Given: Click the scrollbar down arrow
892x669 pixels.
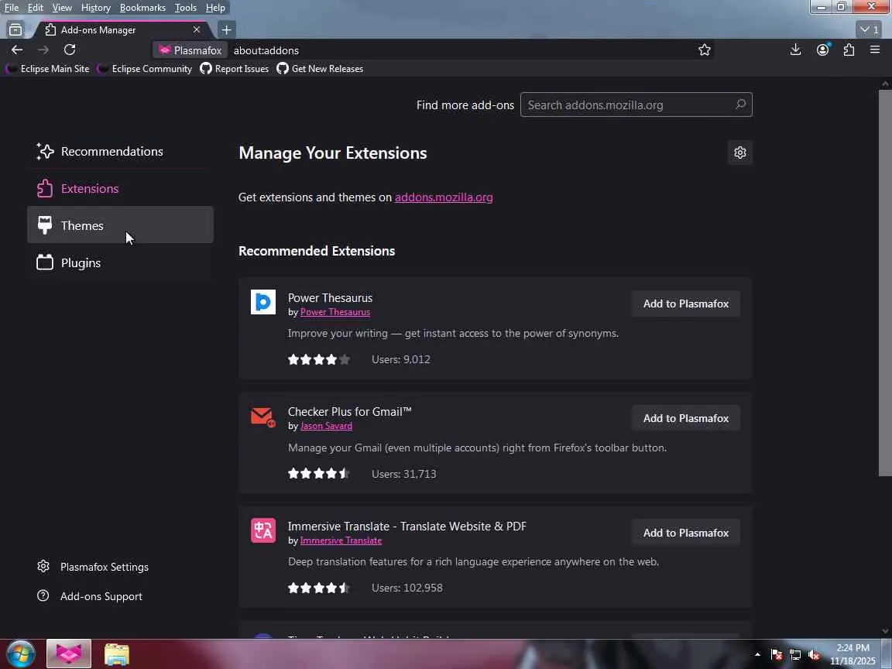Looking at the screenshot, I should [x=885, y=631].
